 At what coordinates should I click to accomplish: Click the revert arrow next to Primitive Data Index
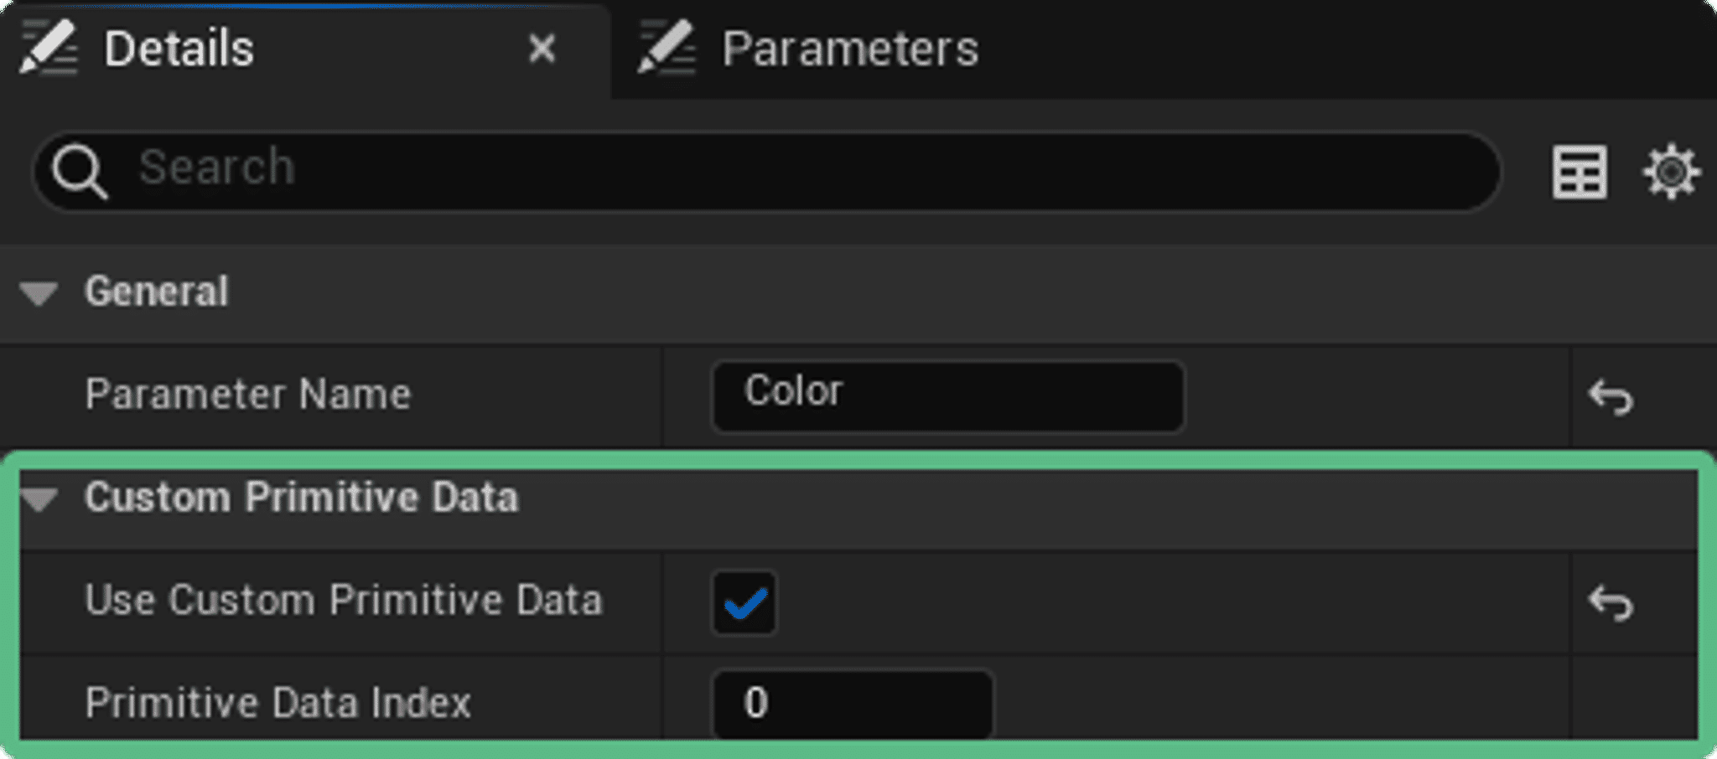point(1611,704)
